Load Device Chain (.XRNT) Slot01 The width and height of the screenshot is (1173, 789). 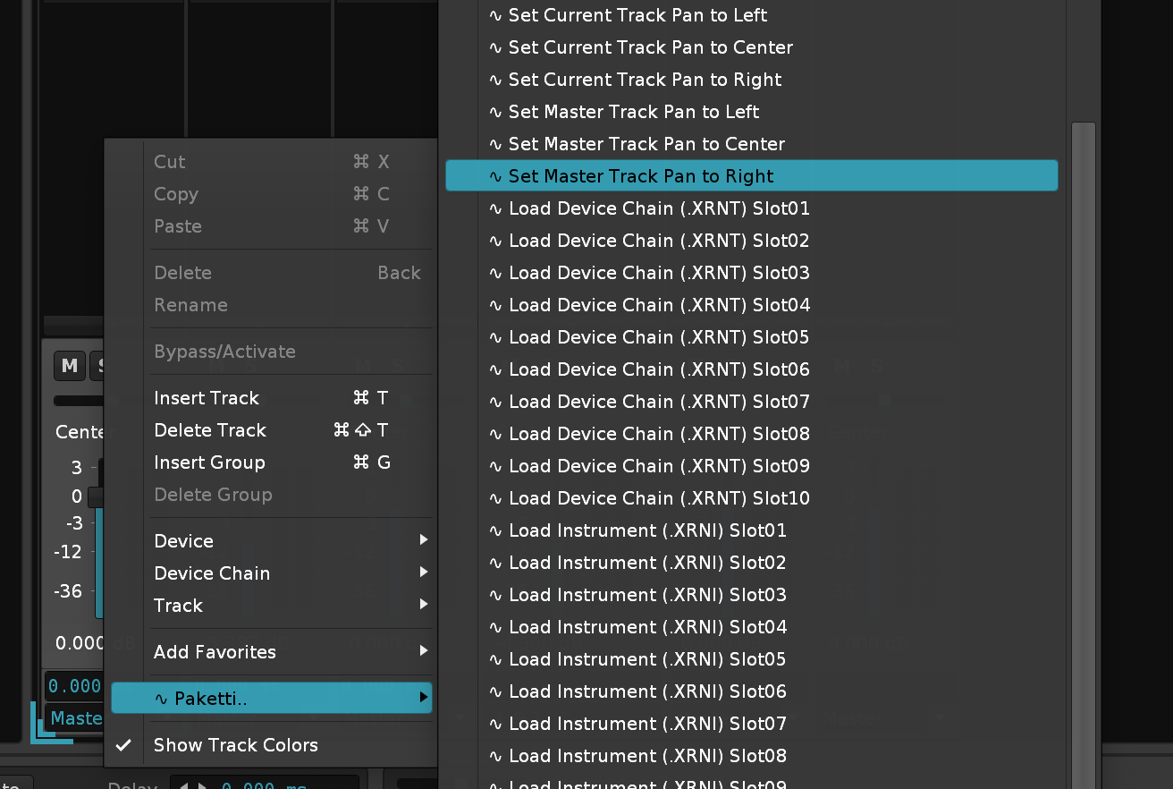coord(658,208)
